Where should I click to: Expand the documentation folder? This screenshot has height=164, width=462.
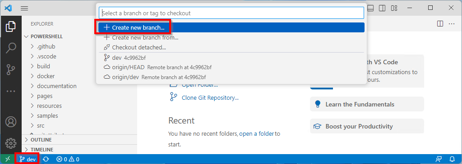click(79, 86)
